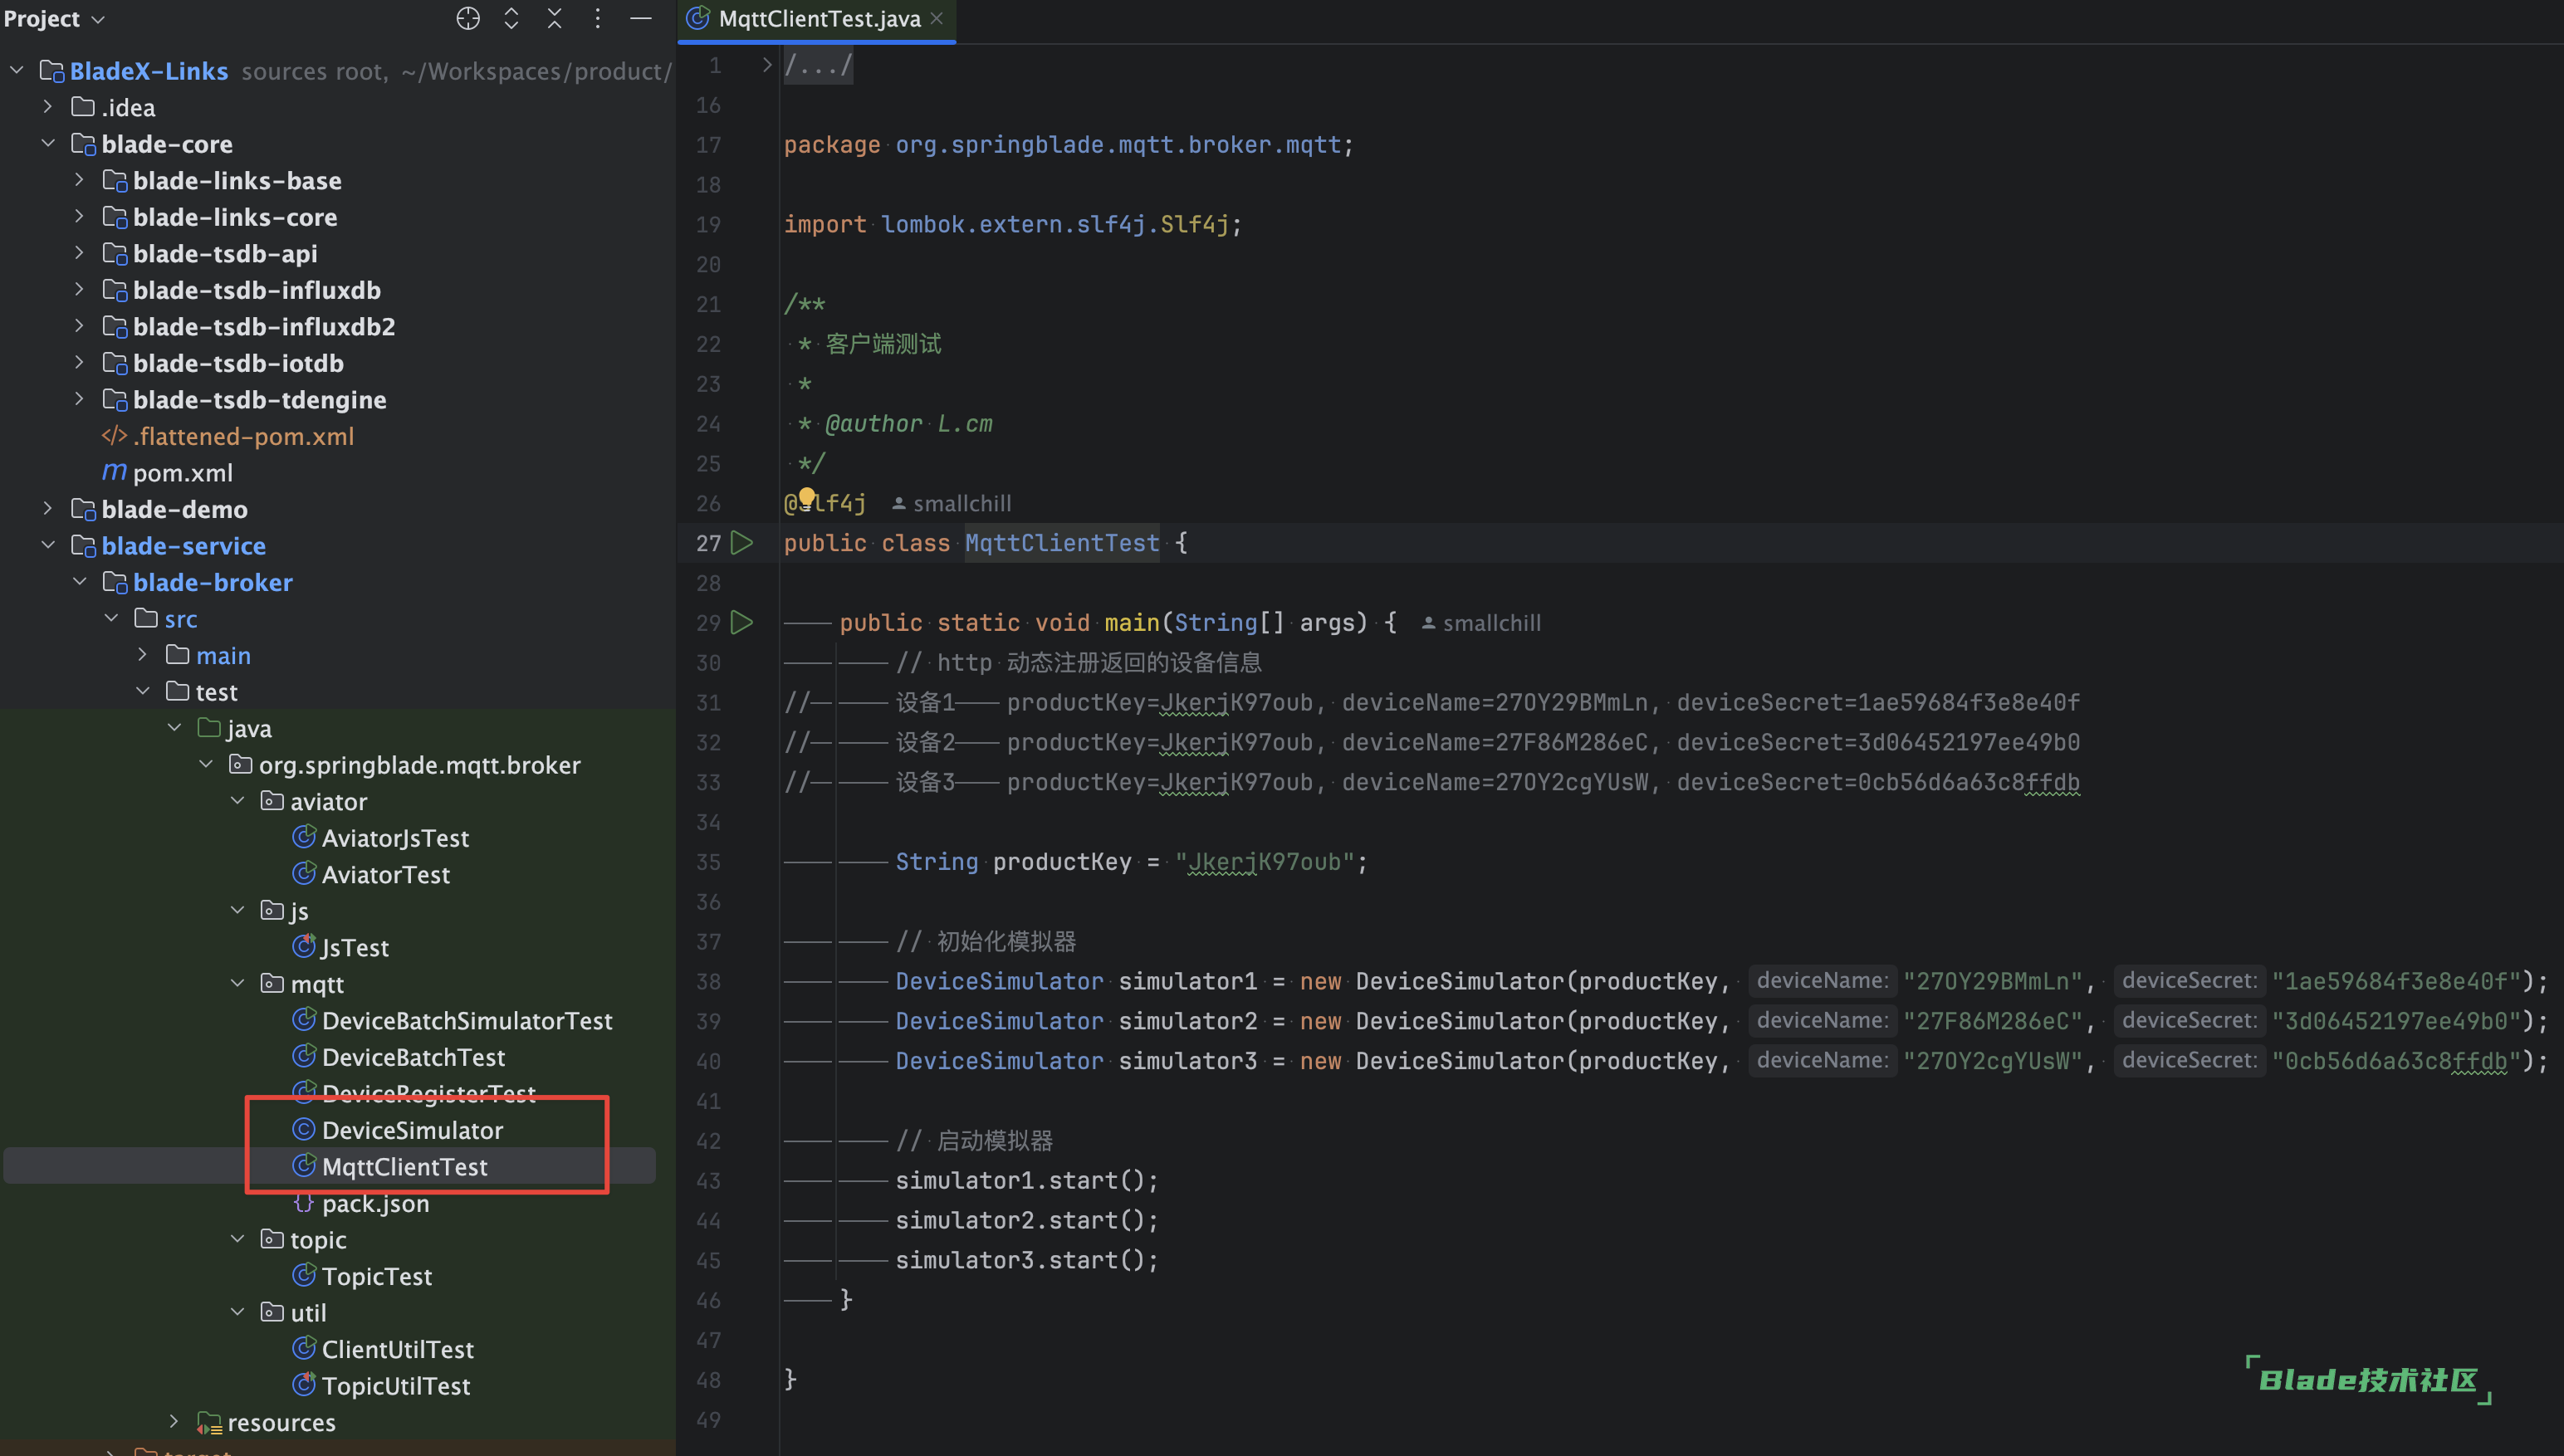
Task: Click the Select Opened File crosshair icon
Action: 468,19
